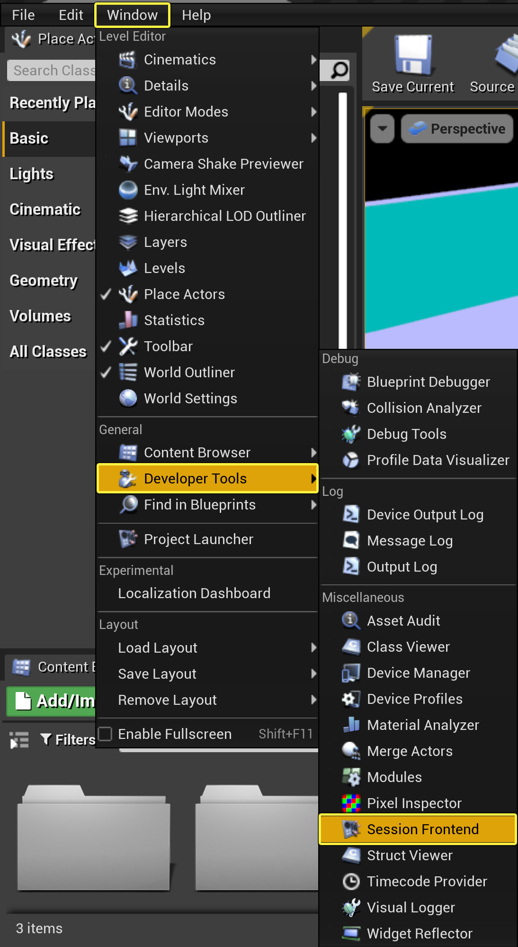Enable Fullscreen checkbox
This screenshot has height=947, width=518.
(x=105, y=734)
